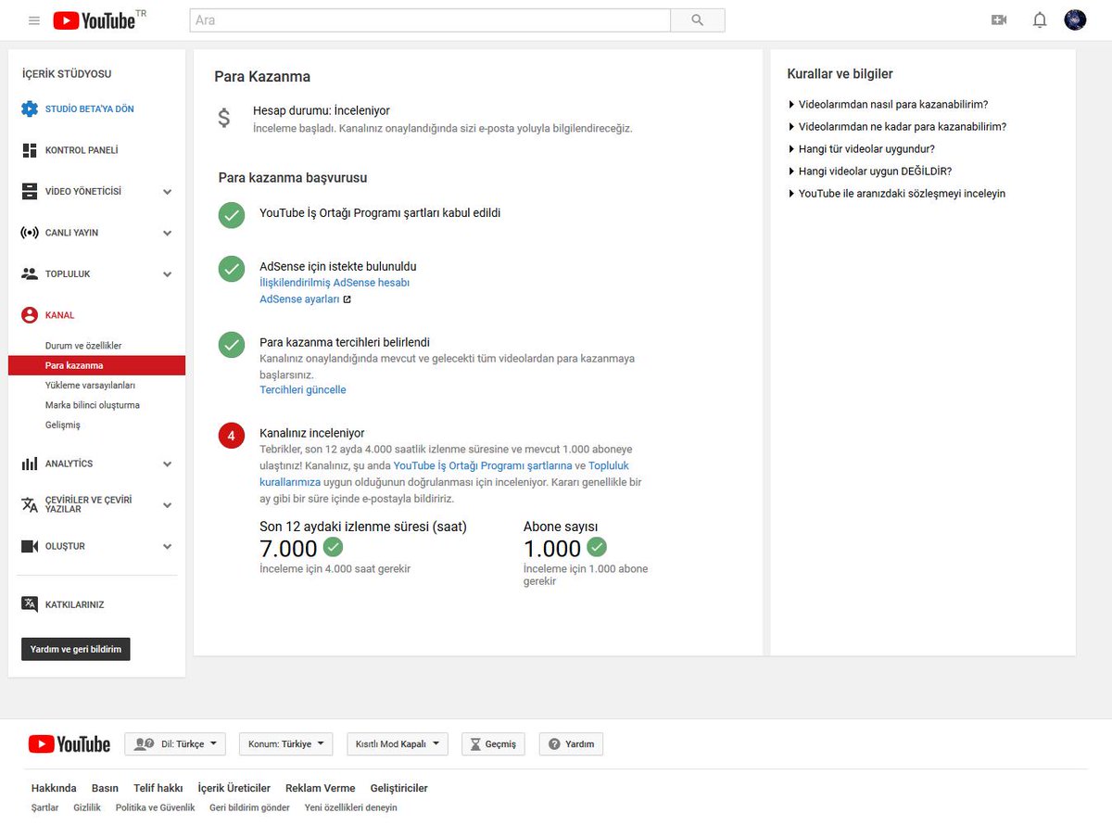Open the Konum: Türkiye location dropdown
Viewport: 1112px width, 838px height.
click(286, 743)
